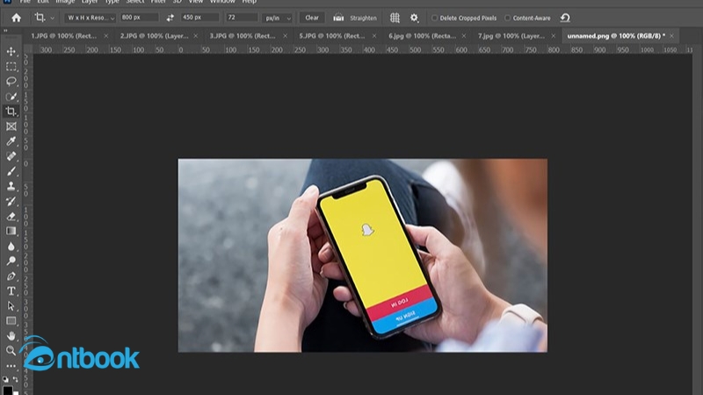The image size is (703, 395).
Task: Select the Eraser tool
Action: pos(11,216)
